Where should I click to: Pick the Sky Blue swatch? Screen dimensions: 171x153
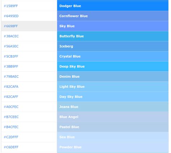(113, 26)
